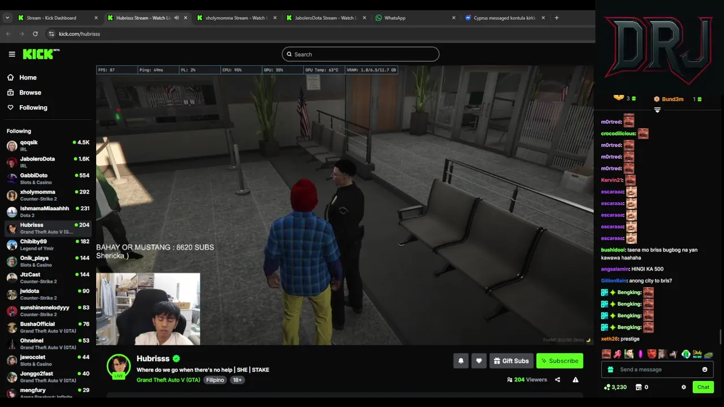Open the chat shop icon
The width and height of the screenshot is (724, 407).
639,387
